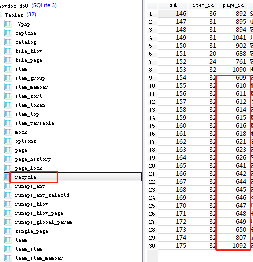The image size is (253, 262).
Task: Click id cell with value 175
Action: [x=173, y=246]
